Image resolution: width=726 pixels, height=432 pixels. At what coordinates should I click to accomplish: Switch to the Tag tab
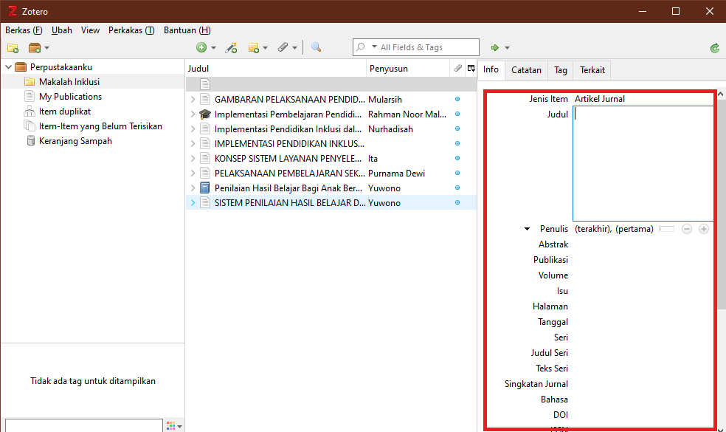click(x=560, y=70)
